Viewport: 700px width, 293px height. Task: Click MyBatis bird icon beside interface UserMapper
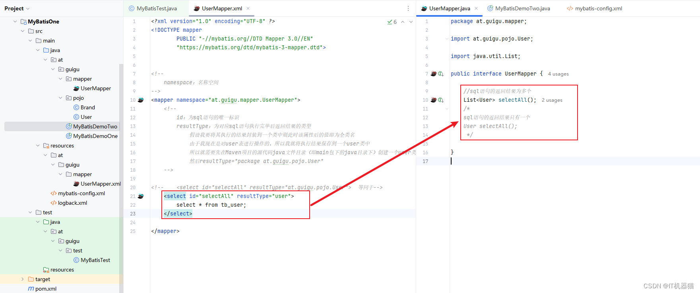434,74
